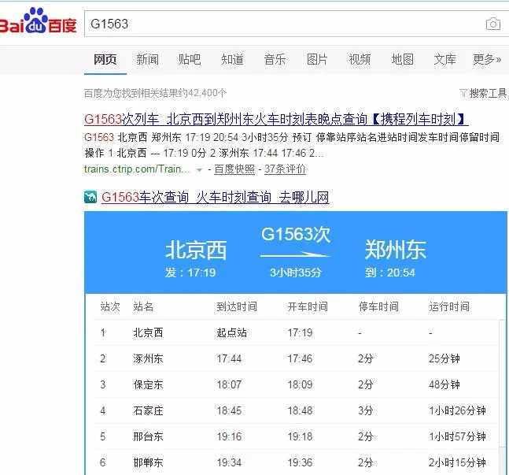
Task: Click the Baidu logo
Action: (x=38, y=21)
